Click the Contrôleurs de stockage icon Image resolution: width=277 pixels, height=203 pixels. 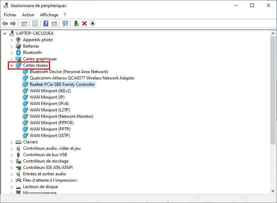(18, 161)
